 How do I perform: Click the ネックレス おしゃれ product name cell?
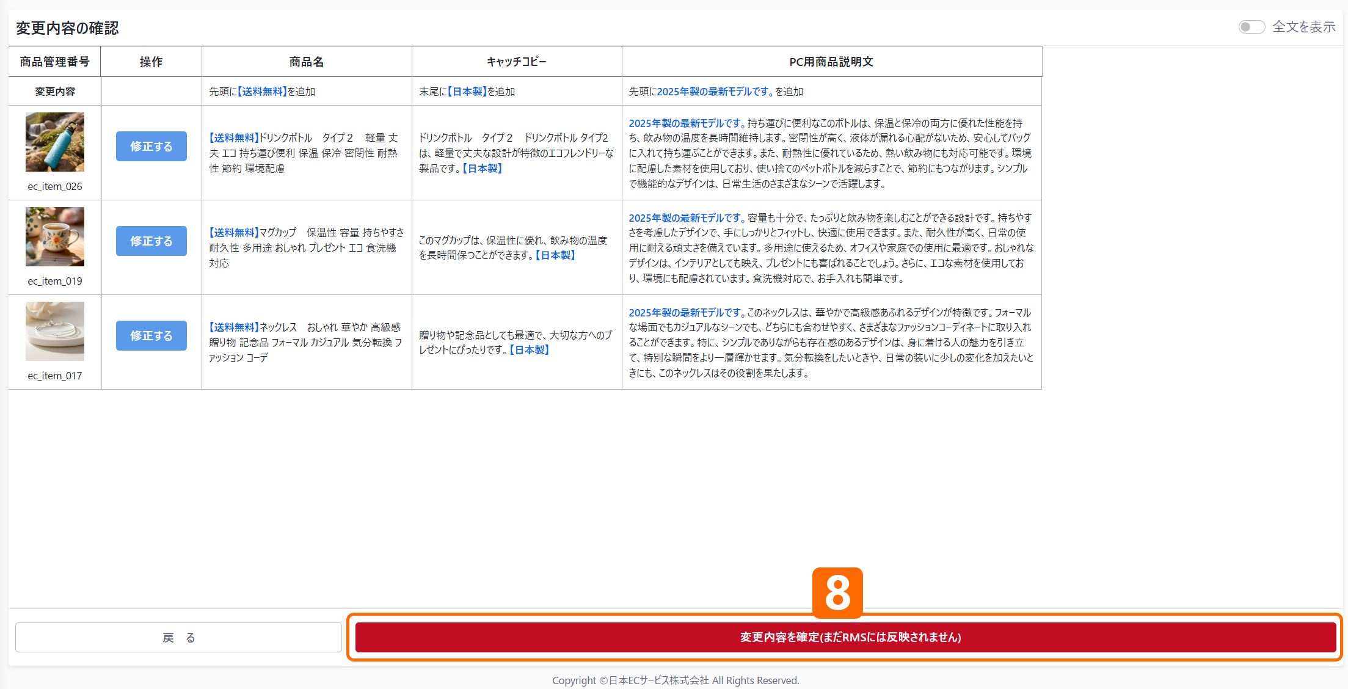tap(307, 342)
